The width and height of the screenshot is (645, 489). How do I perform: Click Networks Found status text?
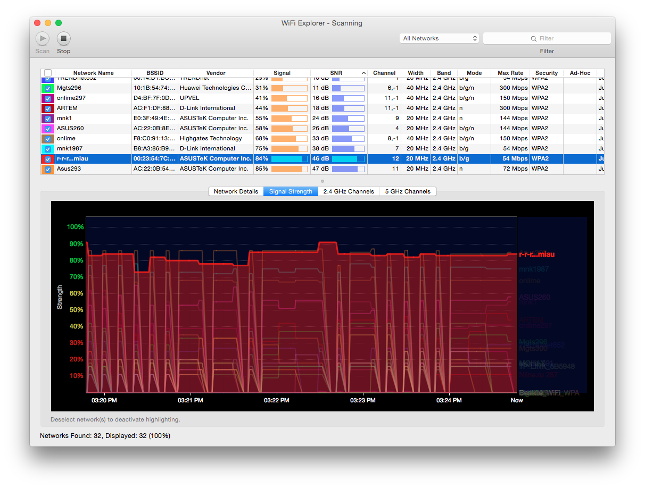105,436
